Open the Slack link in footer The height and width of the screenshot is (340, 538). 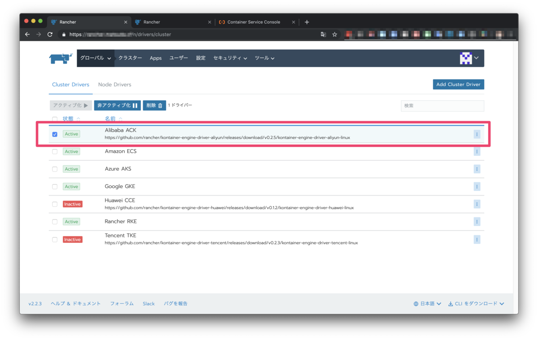(148, 304)
